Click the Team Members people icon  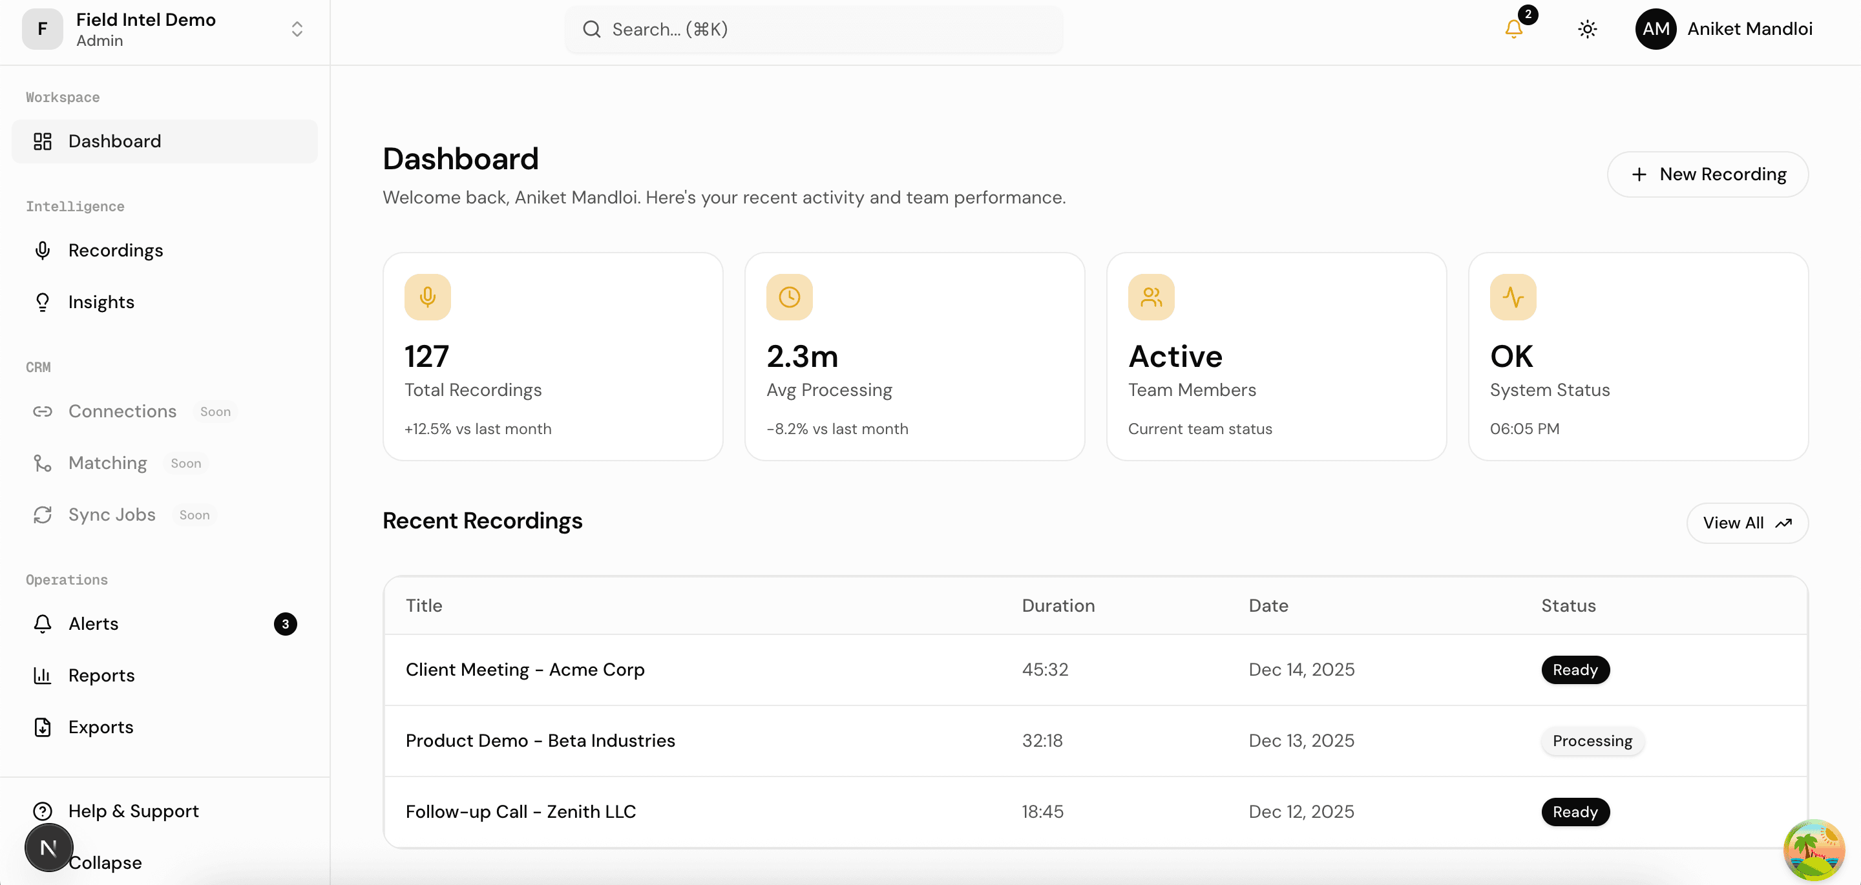[x=1151, y=297]
